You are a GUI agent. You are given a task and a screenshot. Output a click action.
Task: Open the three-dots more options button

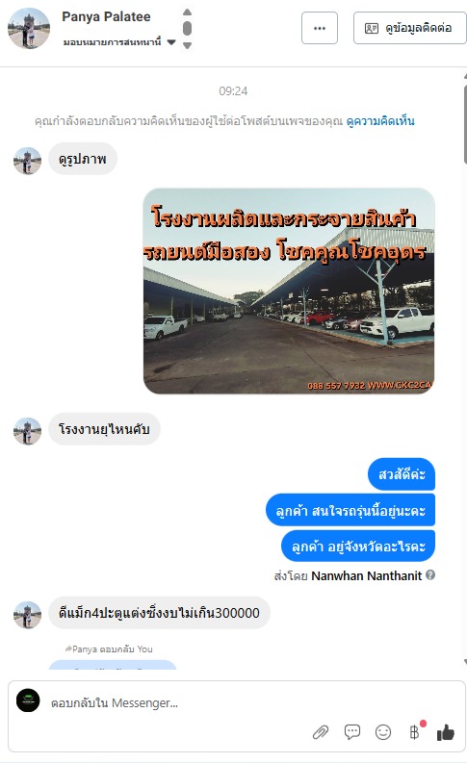(x=320, y=28)
